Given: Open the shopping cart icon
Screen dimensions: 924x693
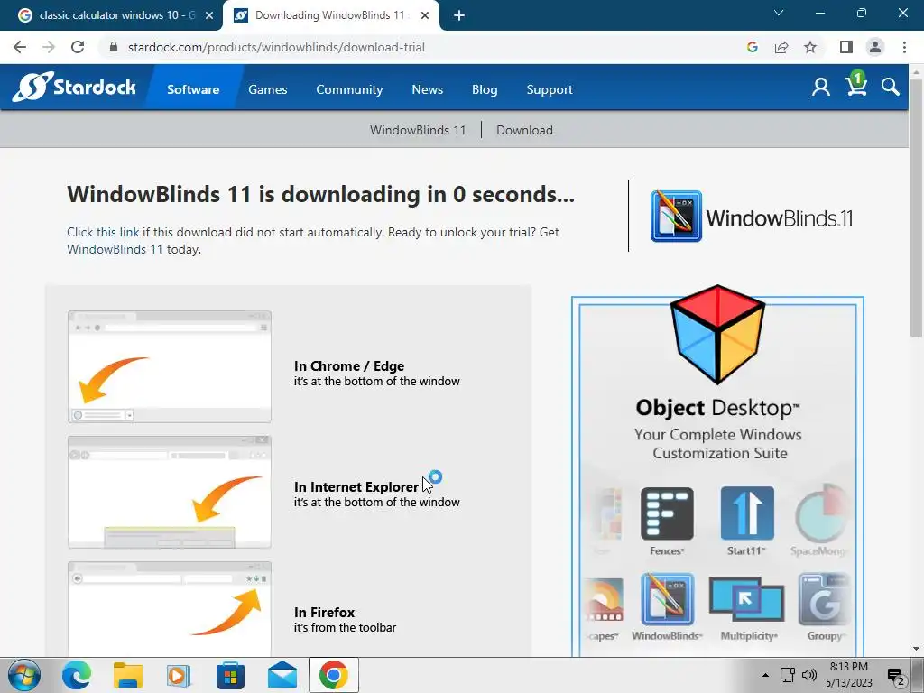Looking at the screenshot, I should click(x=855, y=84).
